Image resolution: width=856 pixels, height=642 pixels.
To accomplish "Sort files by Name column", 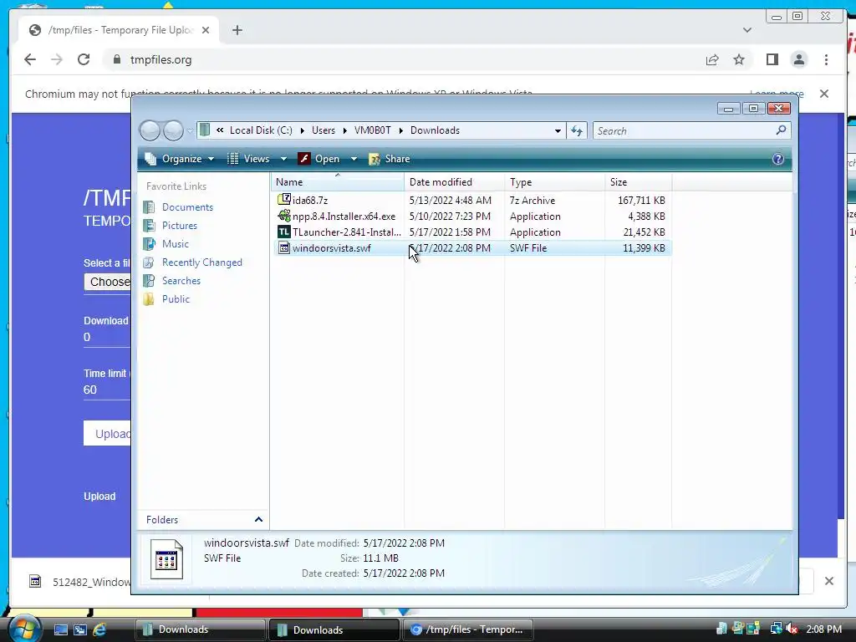I will pyautogui.click(x=338, y=182).
